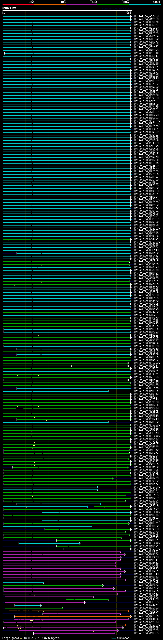
Task: Open hit UniRef100_A7P0L4
Action: [x=146, y=36]
